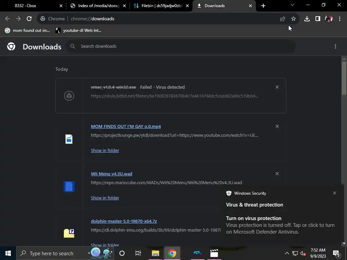
Task: Click the search magnifier icon
Action: [73, 46]
